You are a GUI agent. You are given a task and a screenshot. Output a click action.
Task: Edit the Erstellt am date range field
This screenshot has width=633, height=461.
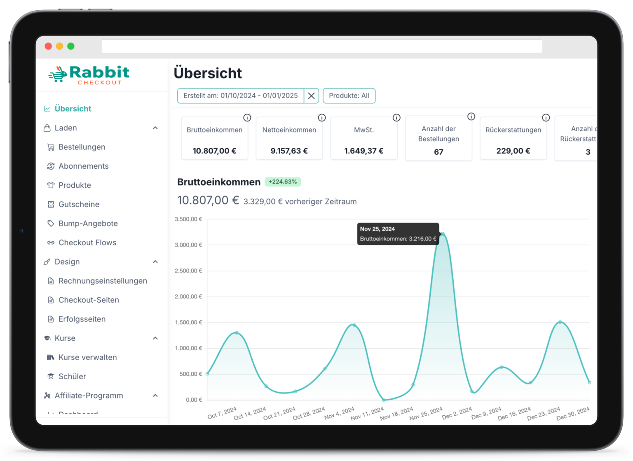pos(240,96)
